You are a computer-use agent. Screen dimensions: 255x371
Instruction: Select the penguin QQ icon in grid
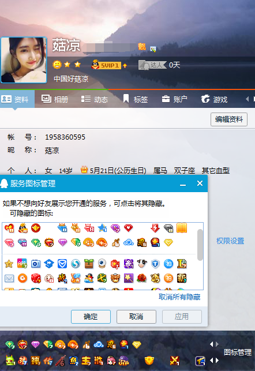tap(89, 278)
